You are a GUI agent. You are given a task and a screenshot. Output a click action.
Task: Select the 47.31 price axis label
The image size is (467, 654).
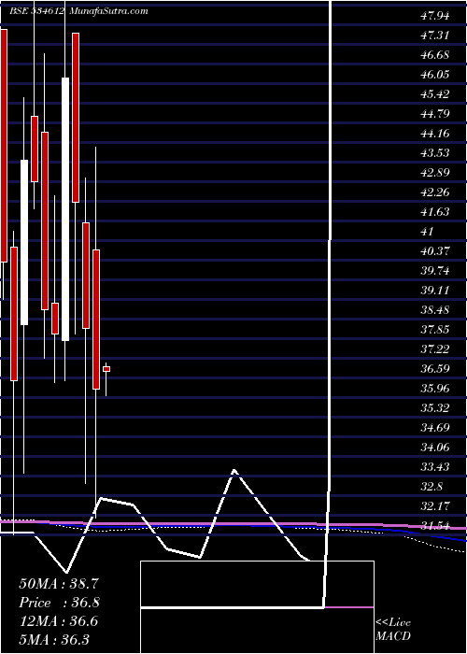pos(435,36)
